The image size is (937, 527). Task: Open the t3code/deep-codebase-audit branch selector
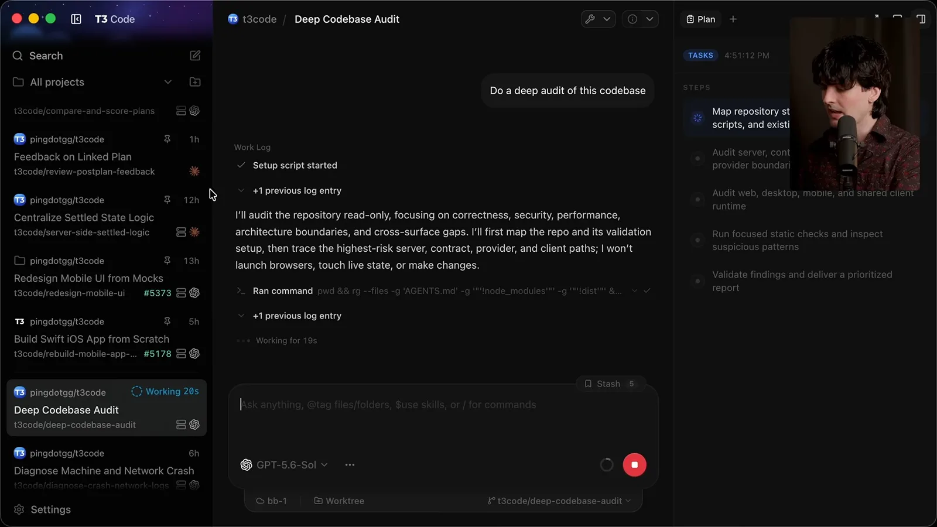559,501
